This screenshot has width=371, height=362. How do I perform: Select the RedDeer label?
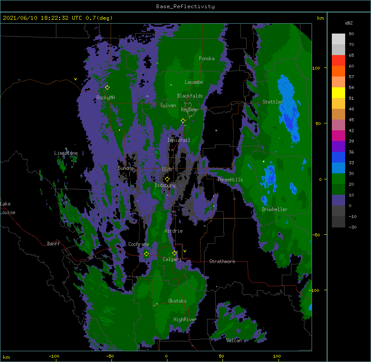coord(190,110)
